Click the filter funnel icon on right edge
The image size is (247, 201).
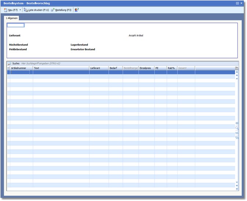(x=237, y=138)
